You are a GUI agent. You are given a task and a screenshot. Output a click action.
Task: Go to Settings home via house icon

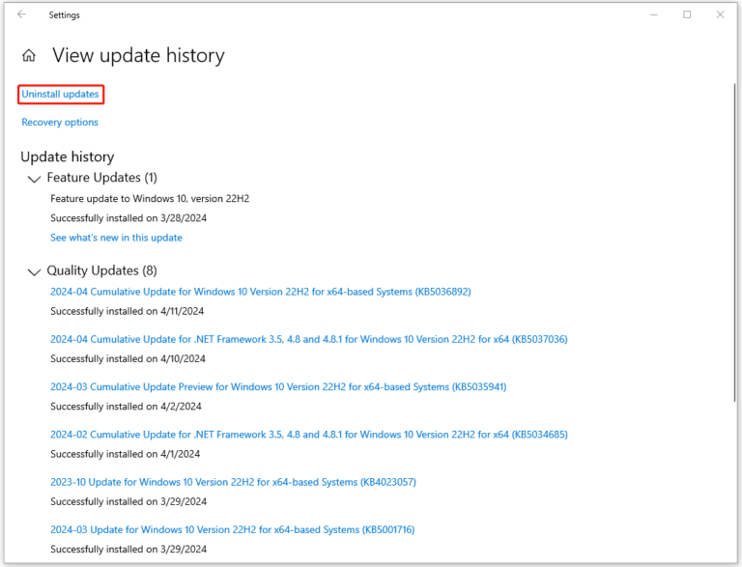coord(29,56)
